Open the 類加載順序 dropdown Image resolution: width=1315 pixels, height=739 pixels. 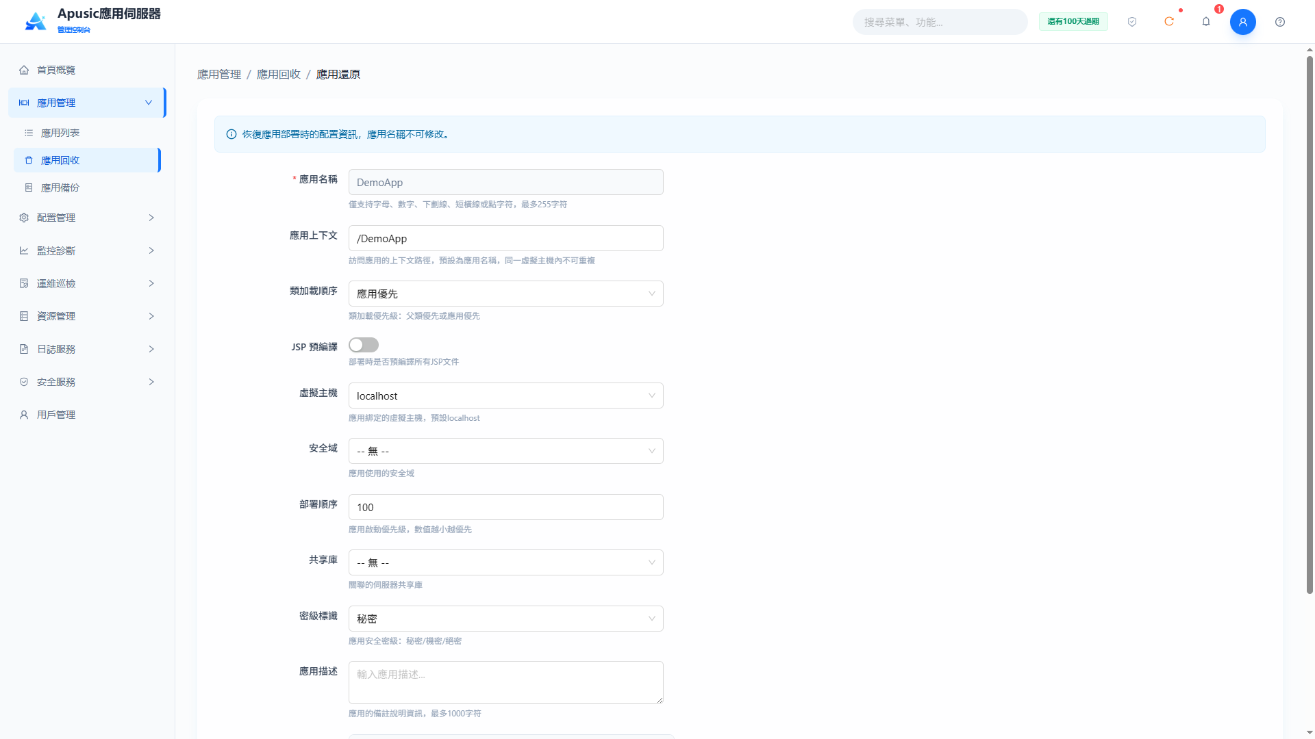tap(505, 294)
